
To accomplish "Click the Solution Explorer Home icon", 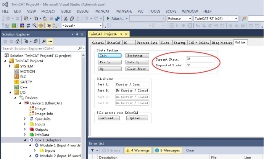I will 17,42.
